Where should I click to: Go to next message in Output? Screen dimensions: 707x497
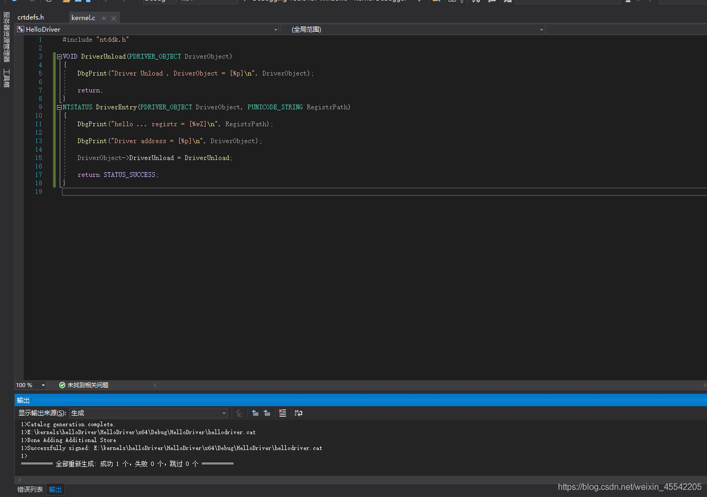(267, 413)
